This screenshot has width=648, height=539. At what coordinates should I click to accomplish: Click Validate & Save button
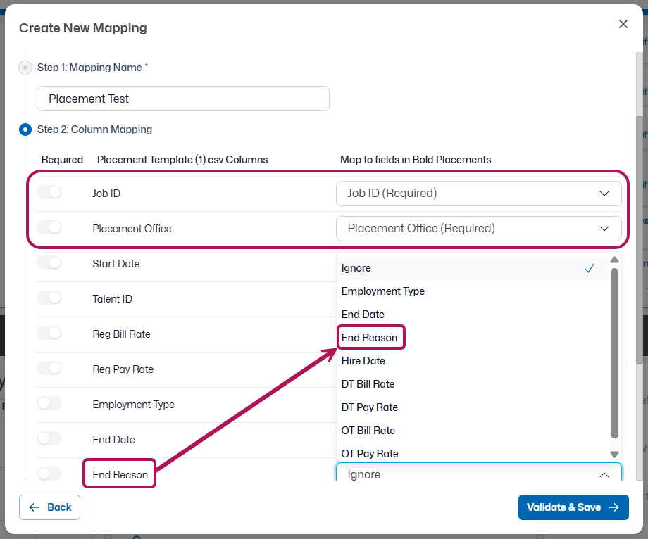click(x=573, y=507)
